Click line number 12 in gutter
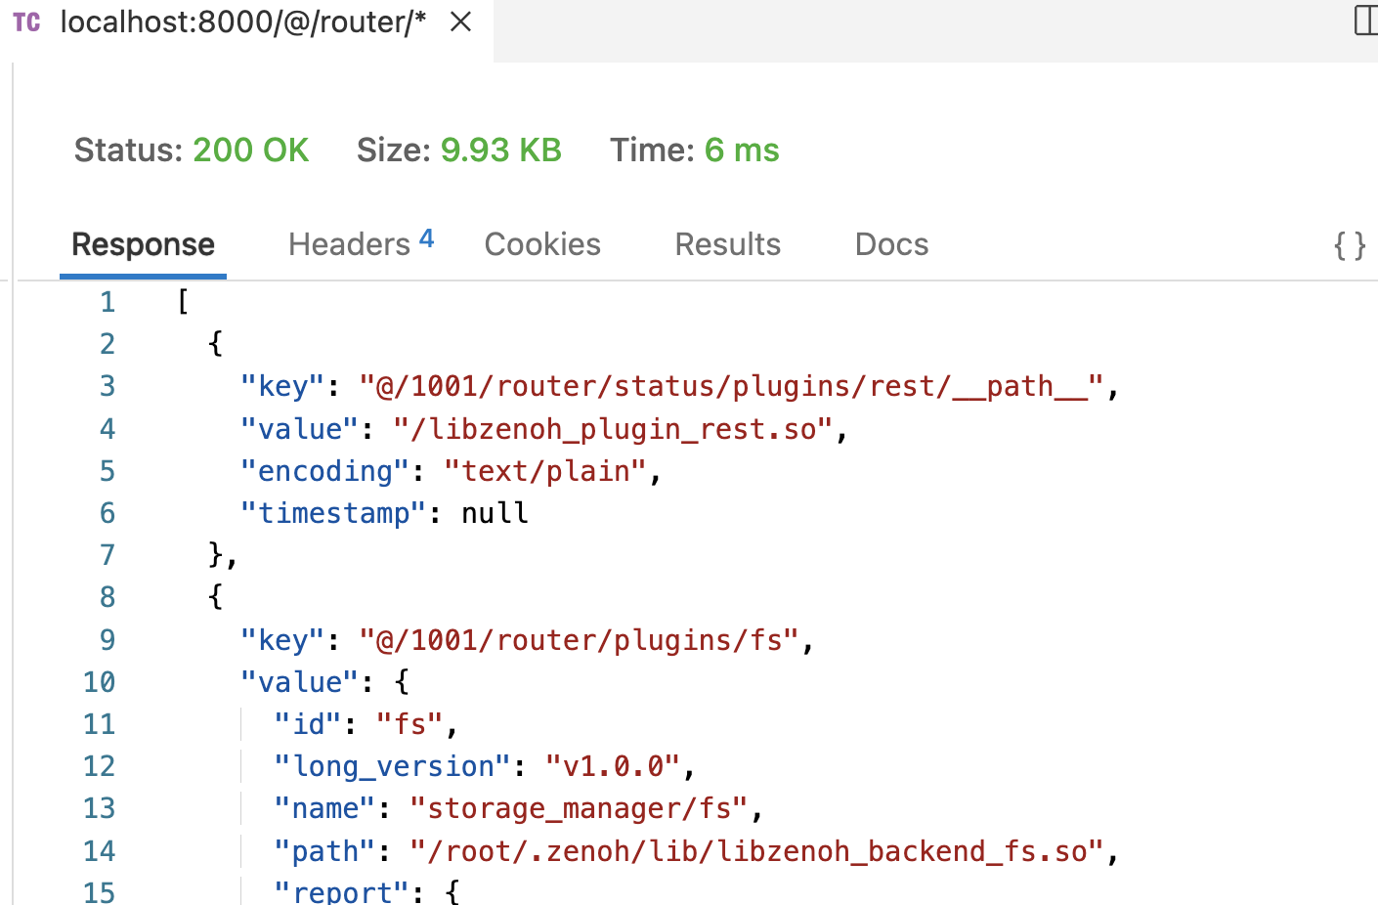 [100, 766]
